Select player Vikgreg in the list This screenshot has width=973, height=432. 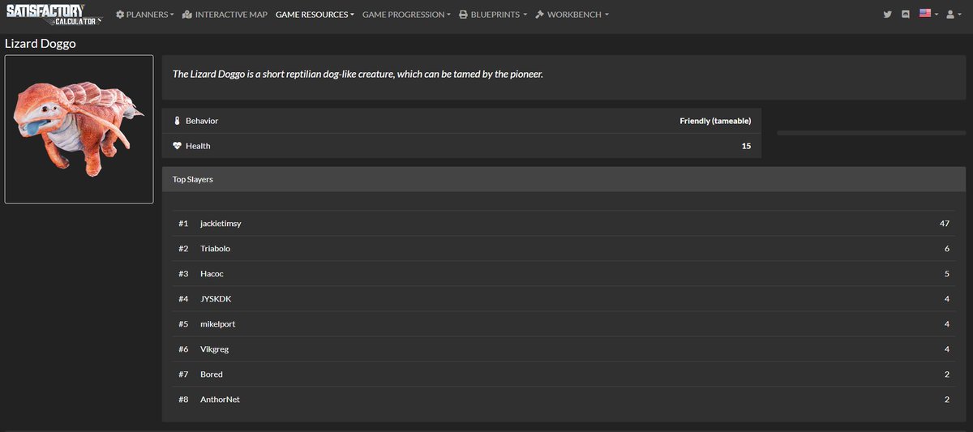pyautogui.click(x=215, y=349)
